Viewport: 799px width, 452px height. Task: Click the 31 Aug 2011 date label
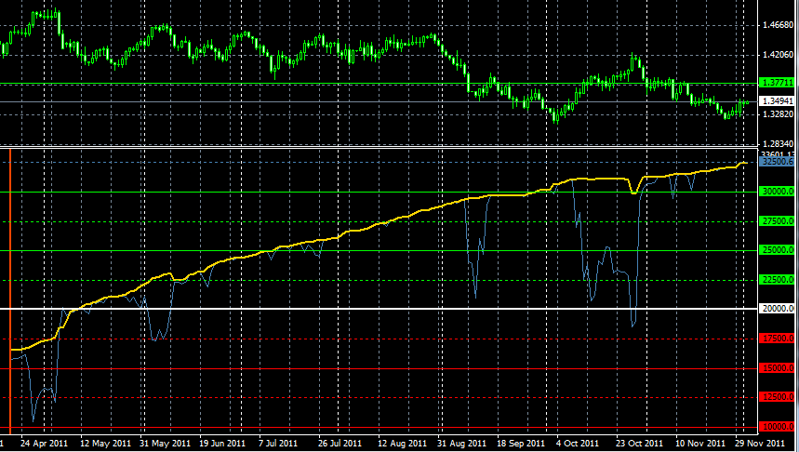click(x=462, y=443)
